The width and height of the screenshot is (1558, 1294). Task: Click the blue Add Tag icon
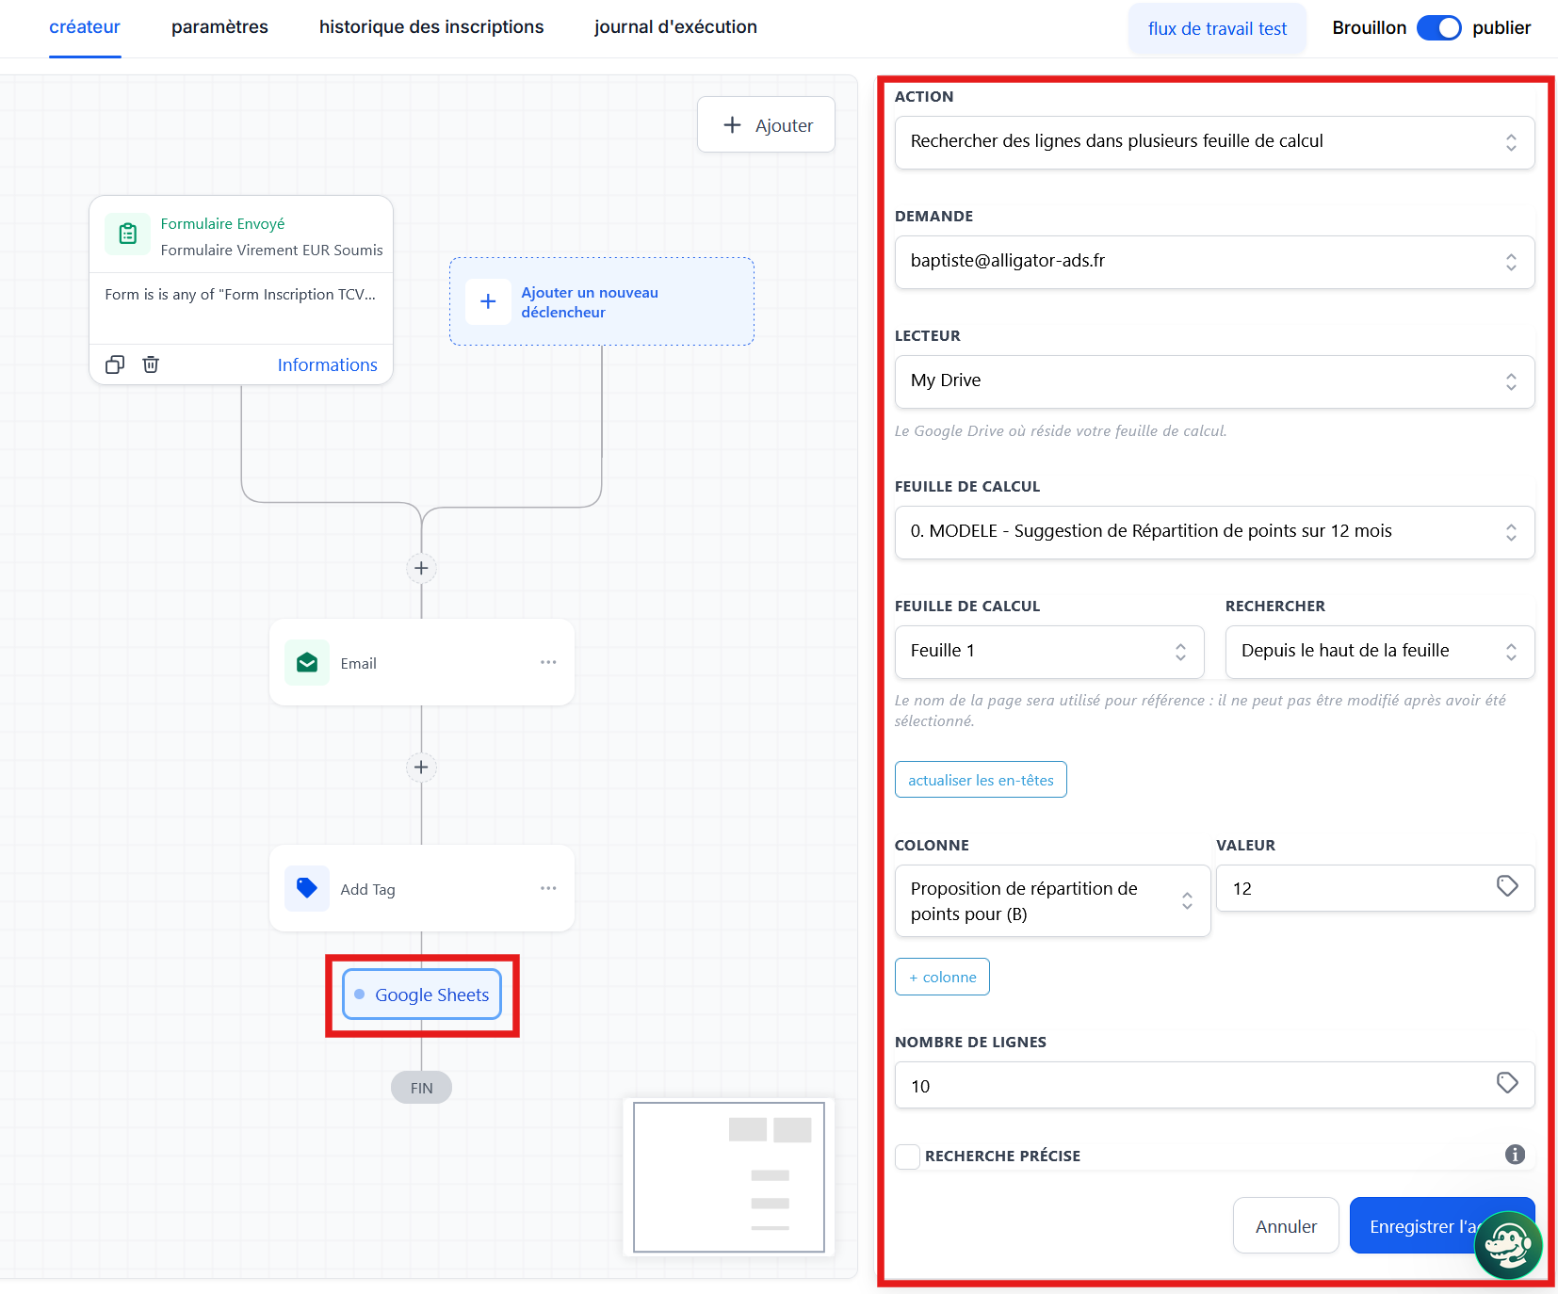click(x=307, y=888)
